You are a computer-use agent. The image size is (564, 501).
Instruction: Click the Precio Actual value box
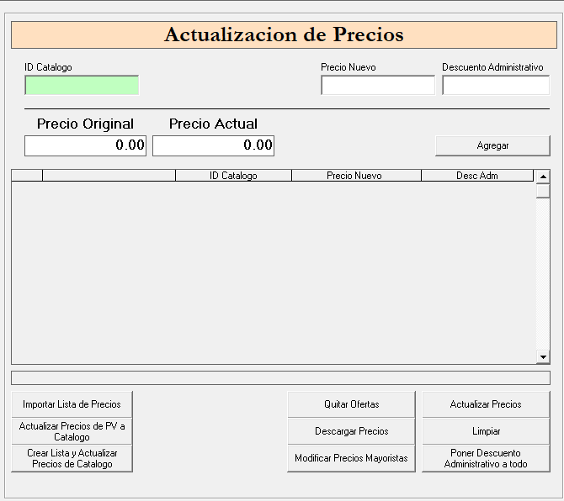(213, 145)
